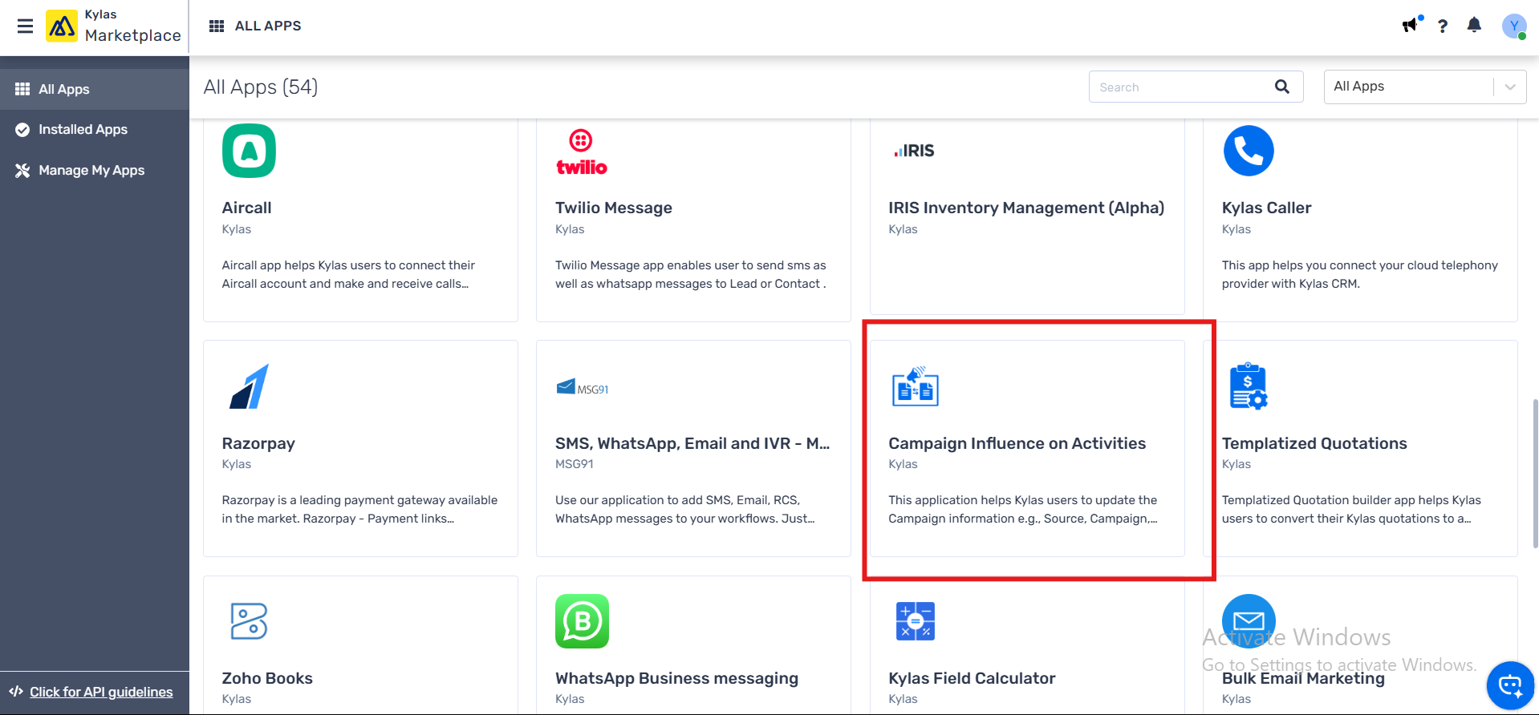Click MSG91 publisher name text
Image resolution: width=1539 pixels, height=715 pixels.
point(575,464)
